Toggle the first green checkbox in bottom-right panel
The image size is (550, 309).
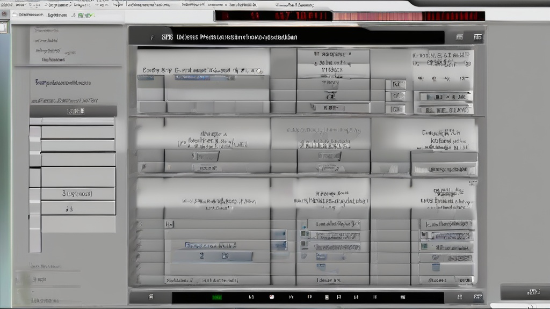(424, 246)
